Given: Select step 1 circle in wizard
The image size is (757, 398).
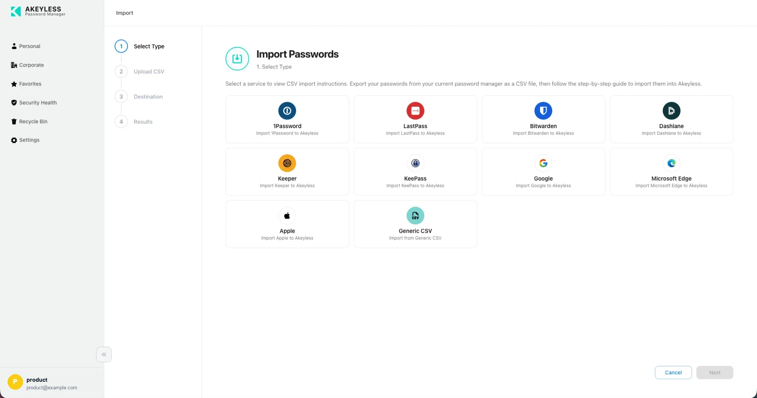Looking at the screenshot, I should 121,46.
